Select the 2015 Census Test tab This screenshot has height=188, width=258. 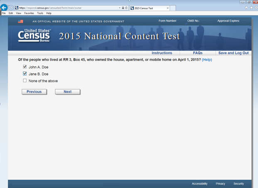point(150,8)
